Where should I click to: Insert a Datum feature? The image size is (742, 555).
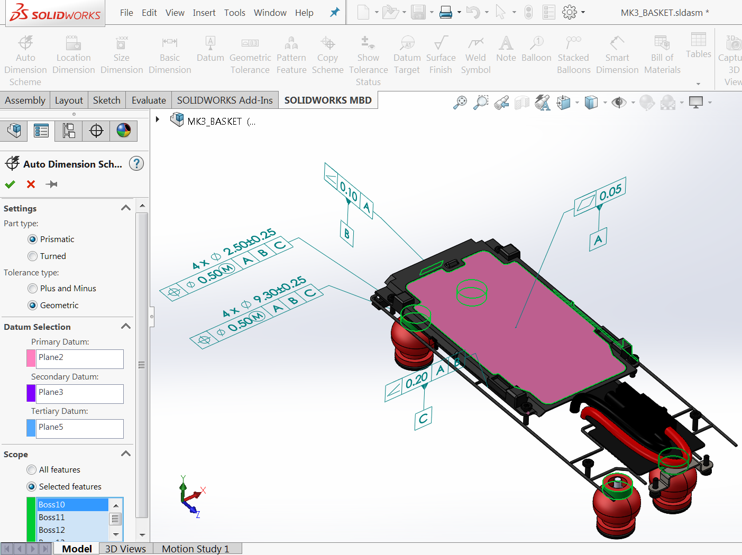[210, 49]
